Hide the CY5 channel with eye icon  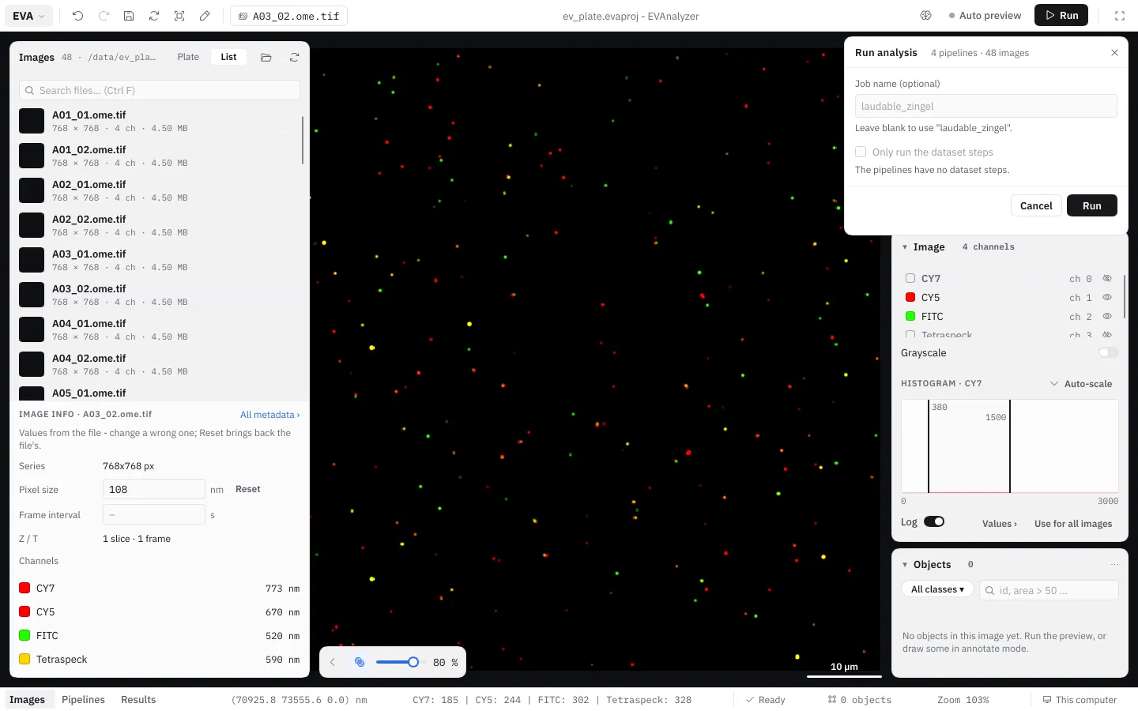1107,297
